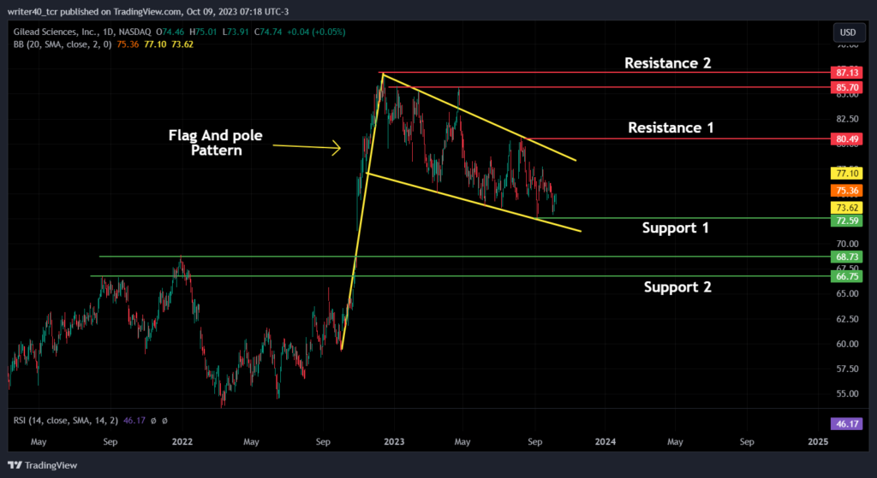Click the USD currency button
877x478 pixels.
click(x=847, y=32)
